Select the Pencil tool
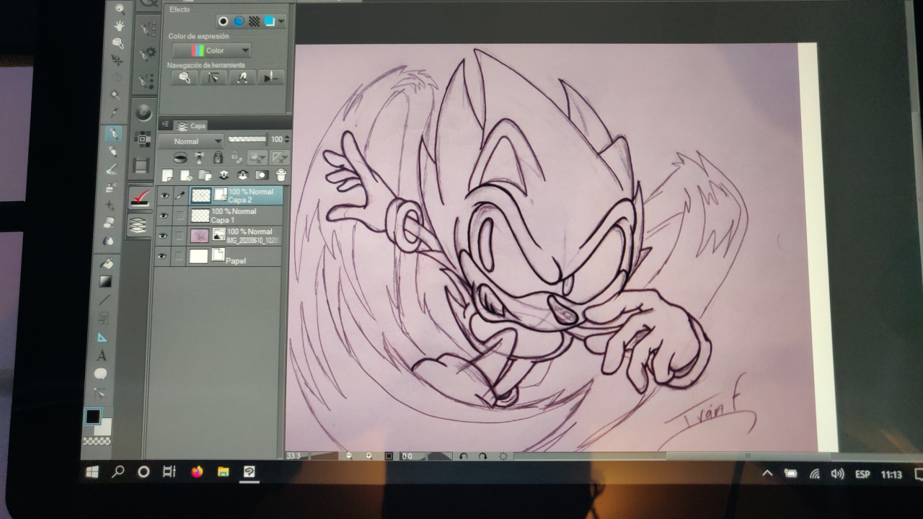923x519 pixels. coord(112,152)
